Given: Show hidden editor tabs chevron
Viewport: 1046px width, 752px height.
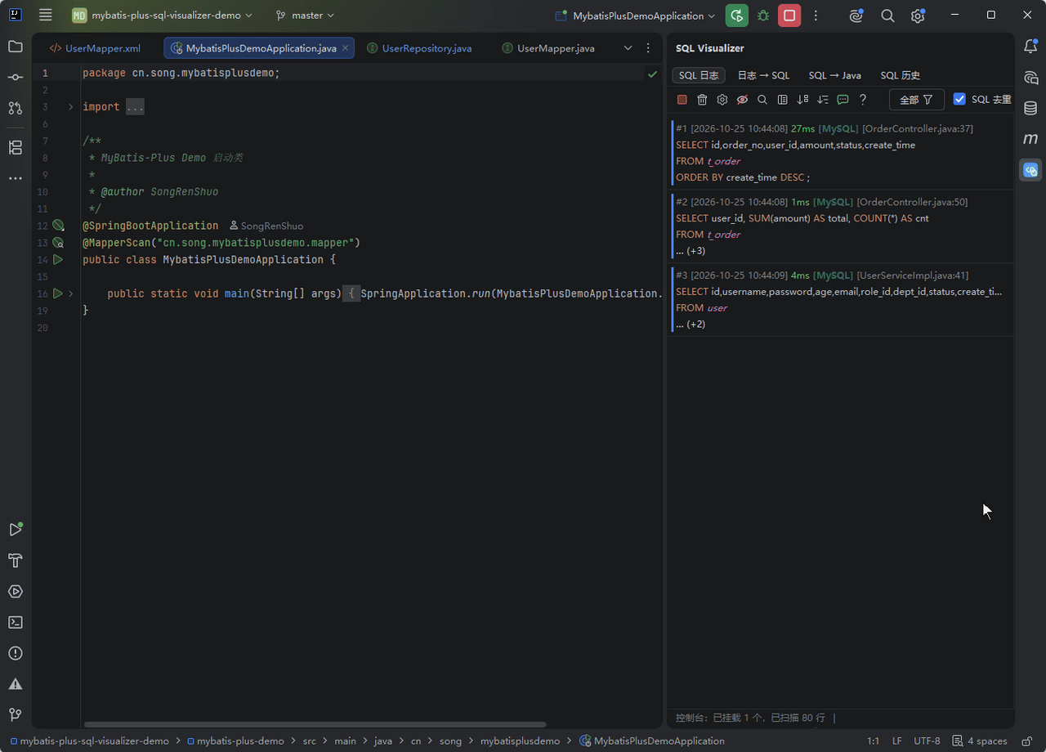Looking at the screenshot, I should (628, 48).
